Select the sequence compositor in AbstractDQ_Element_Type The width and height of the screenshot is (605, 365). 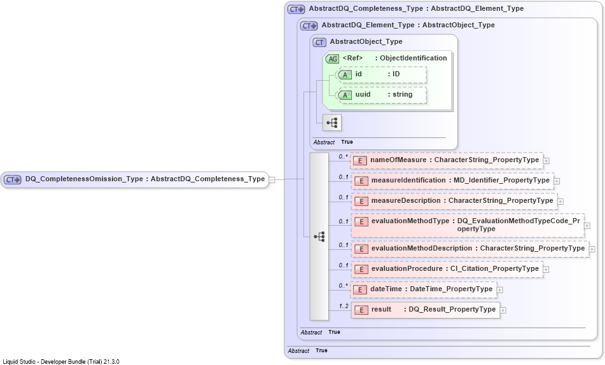click(x=319, y=237)
